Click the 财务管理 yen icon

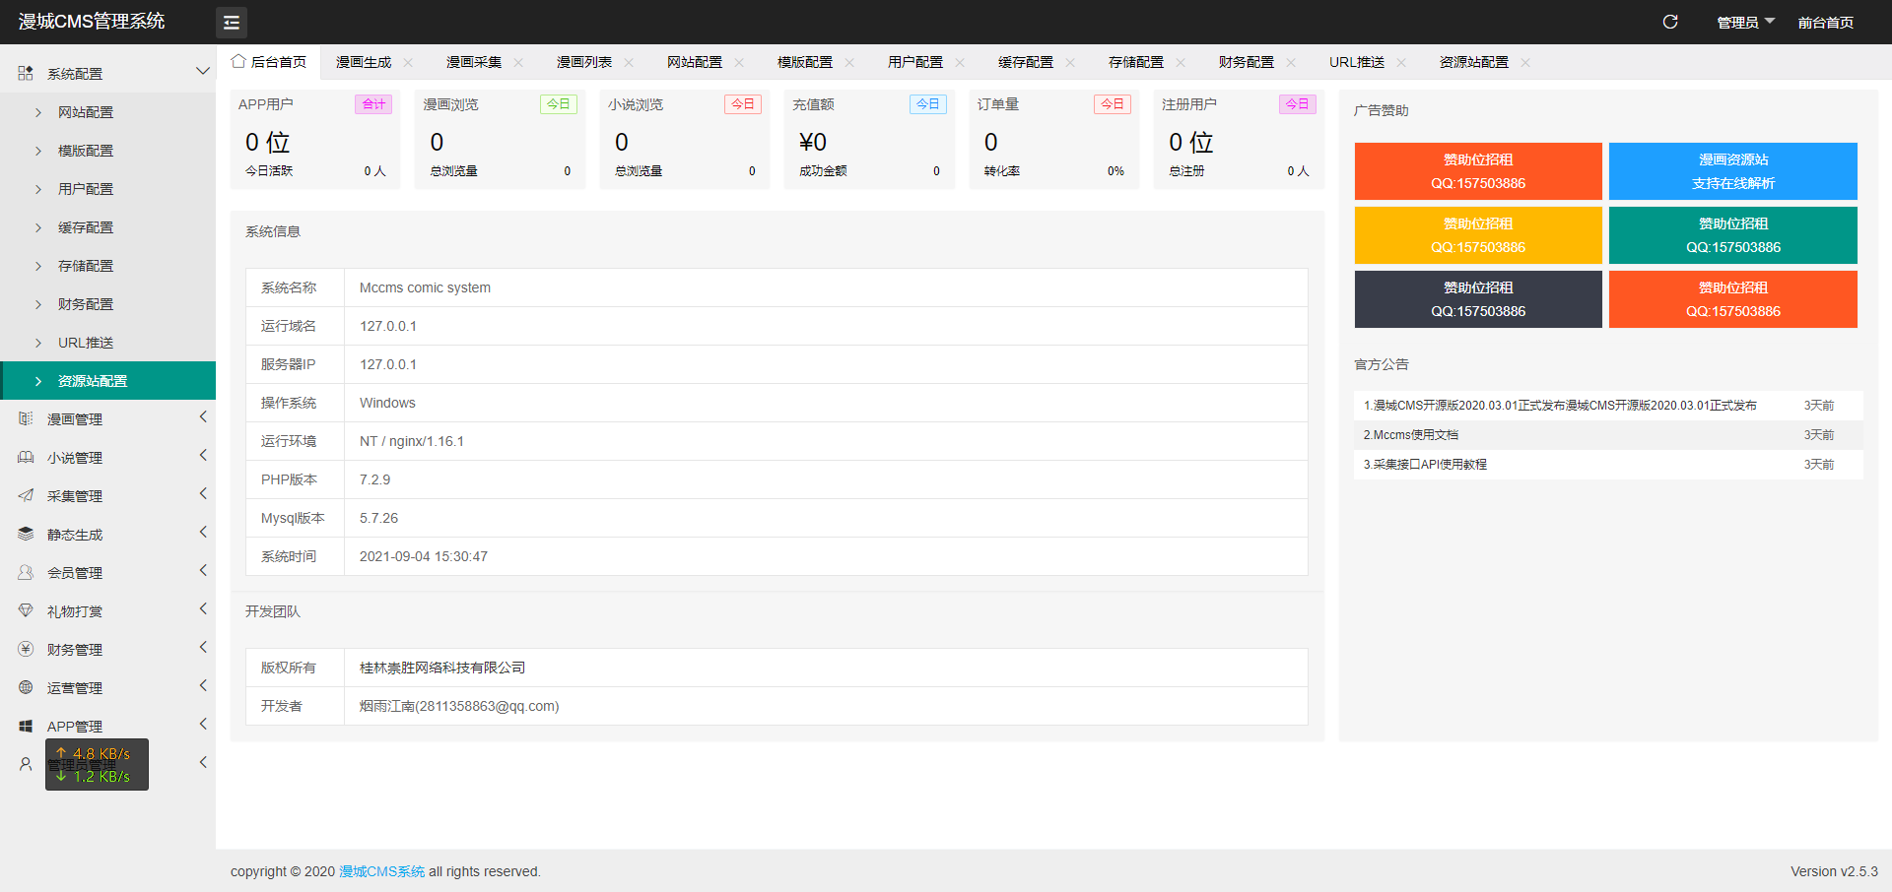pos(26,649)
